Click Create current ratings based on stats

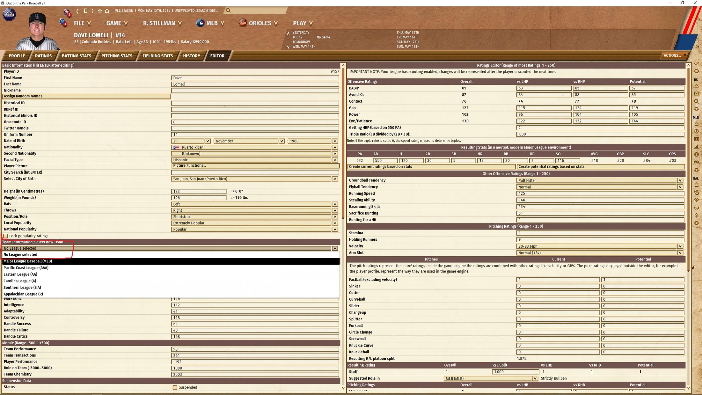coord(431,167)
